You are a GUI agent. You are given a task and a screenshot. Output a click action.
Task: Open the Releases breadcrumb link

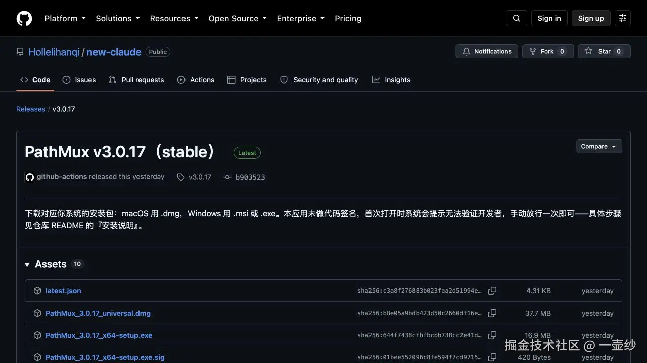(x=30, y=109)
